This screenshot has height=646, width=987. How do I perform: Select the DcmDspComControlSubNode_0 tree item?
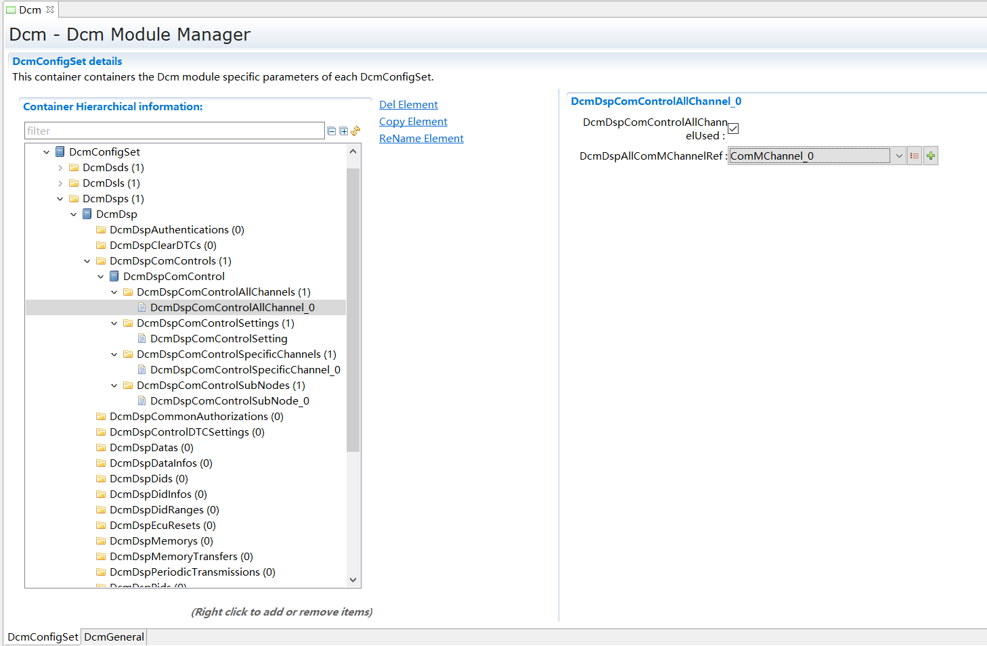click(x=229, y=401)
